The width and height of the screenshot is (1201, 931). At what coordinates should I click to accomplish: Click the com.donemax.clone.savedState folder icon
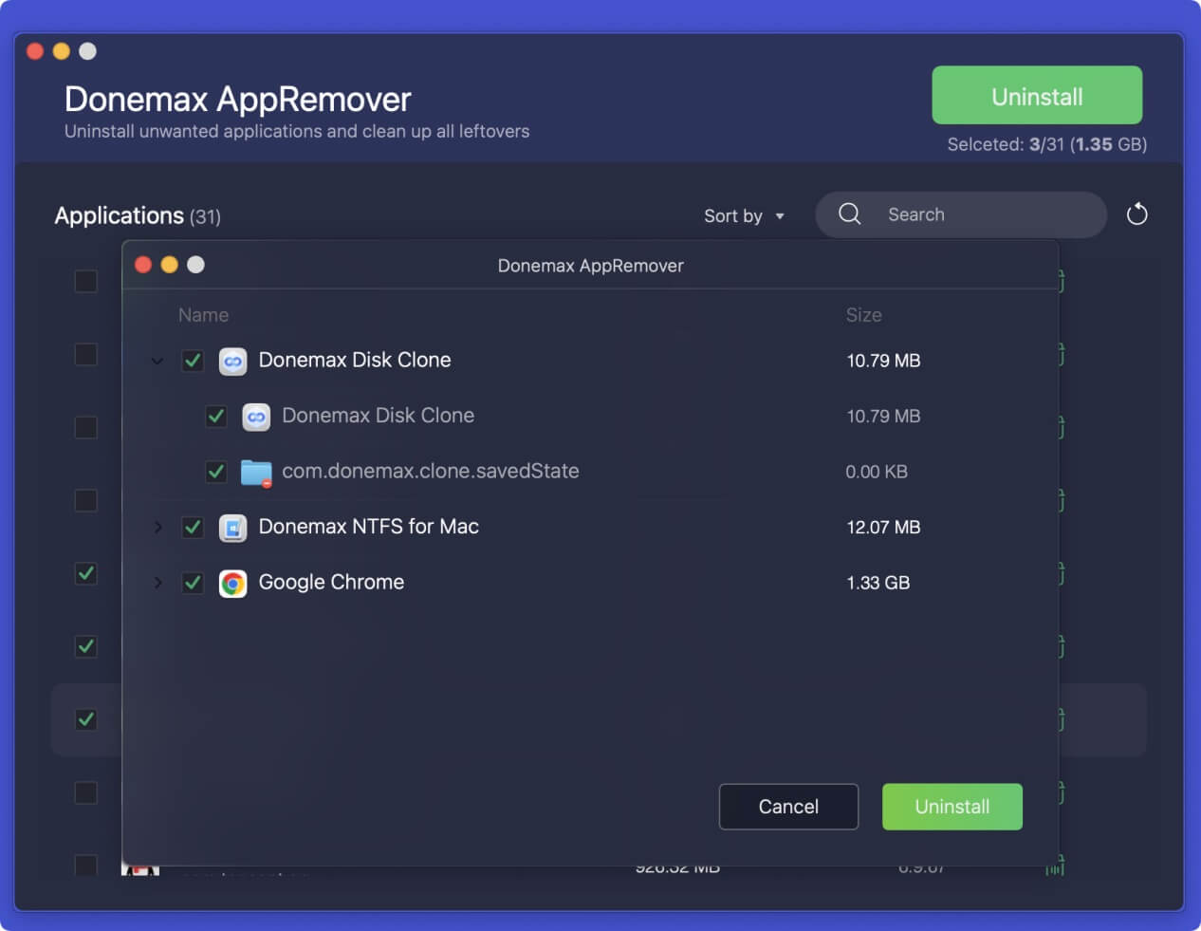coord(256,472)
